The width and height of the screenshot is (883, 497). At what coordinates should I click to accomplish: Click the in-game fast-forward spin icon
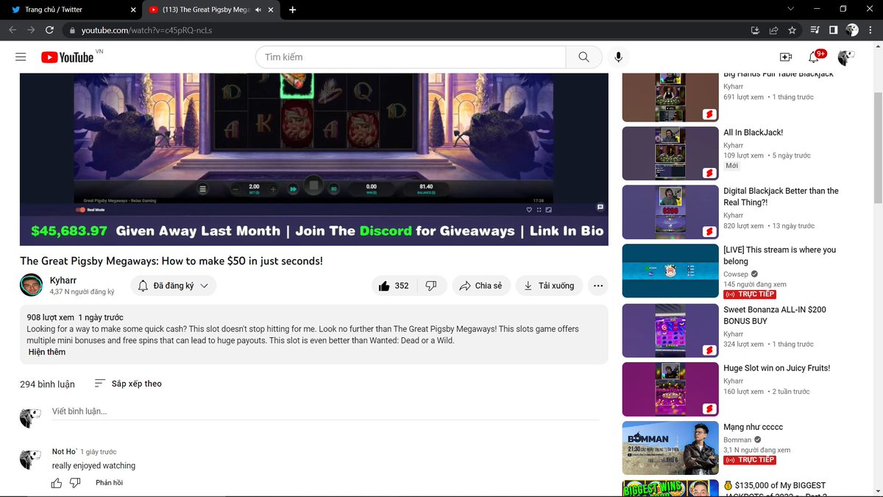(x=293, y=189)
